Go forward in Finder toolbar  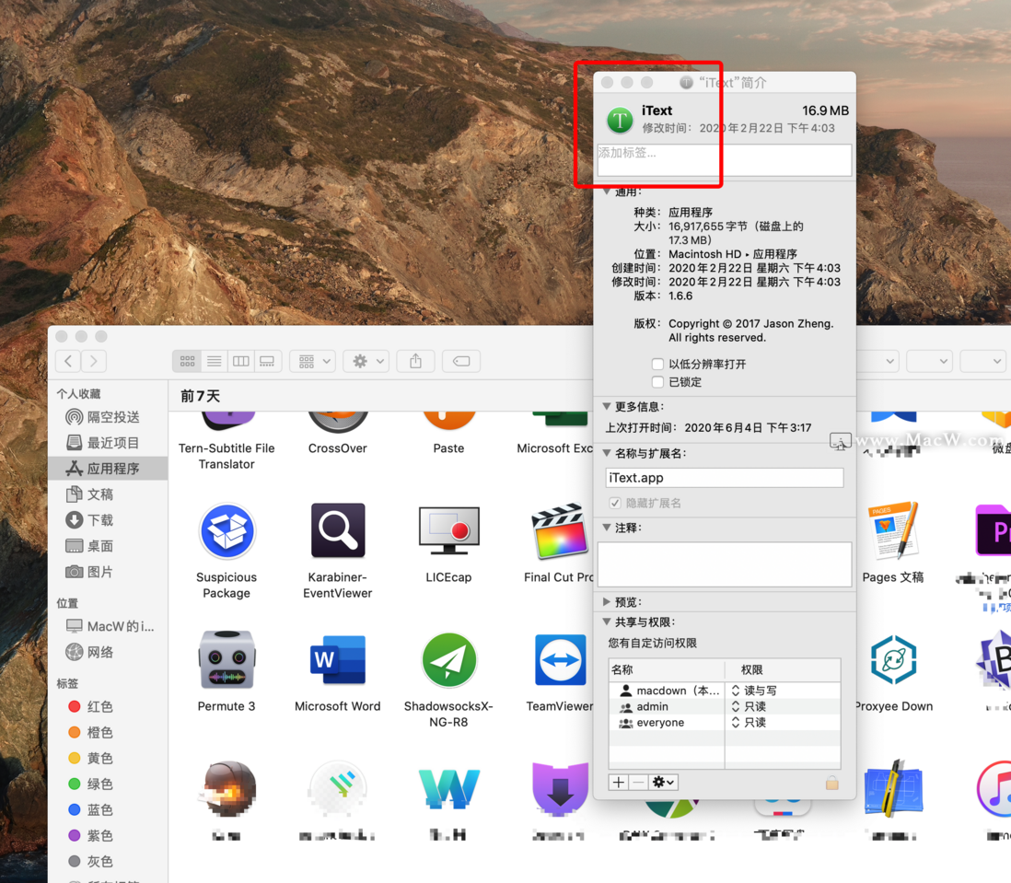tap(94, 361)
